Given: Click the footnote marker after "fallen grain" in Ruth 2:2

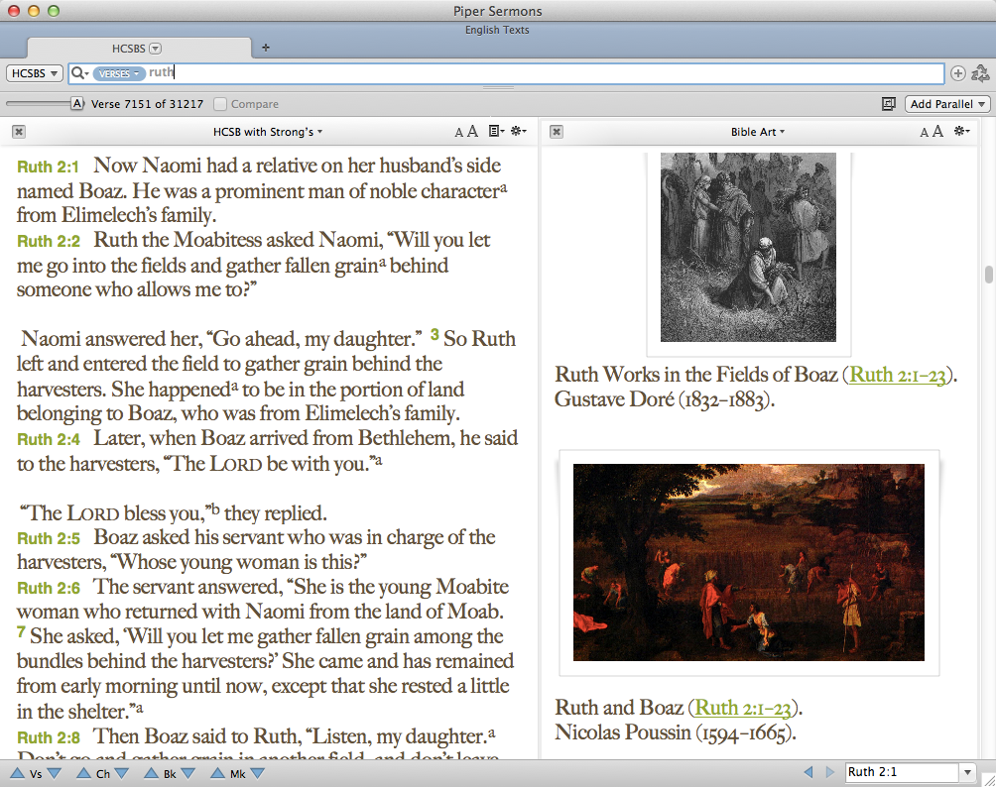Looking at the screenshot, I should point(382,261).
